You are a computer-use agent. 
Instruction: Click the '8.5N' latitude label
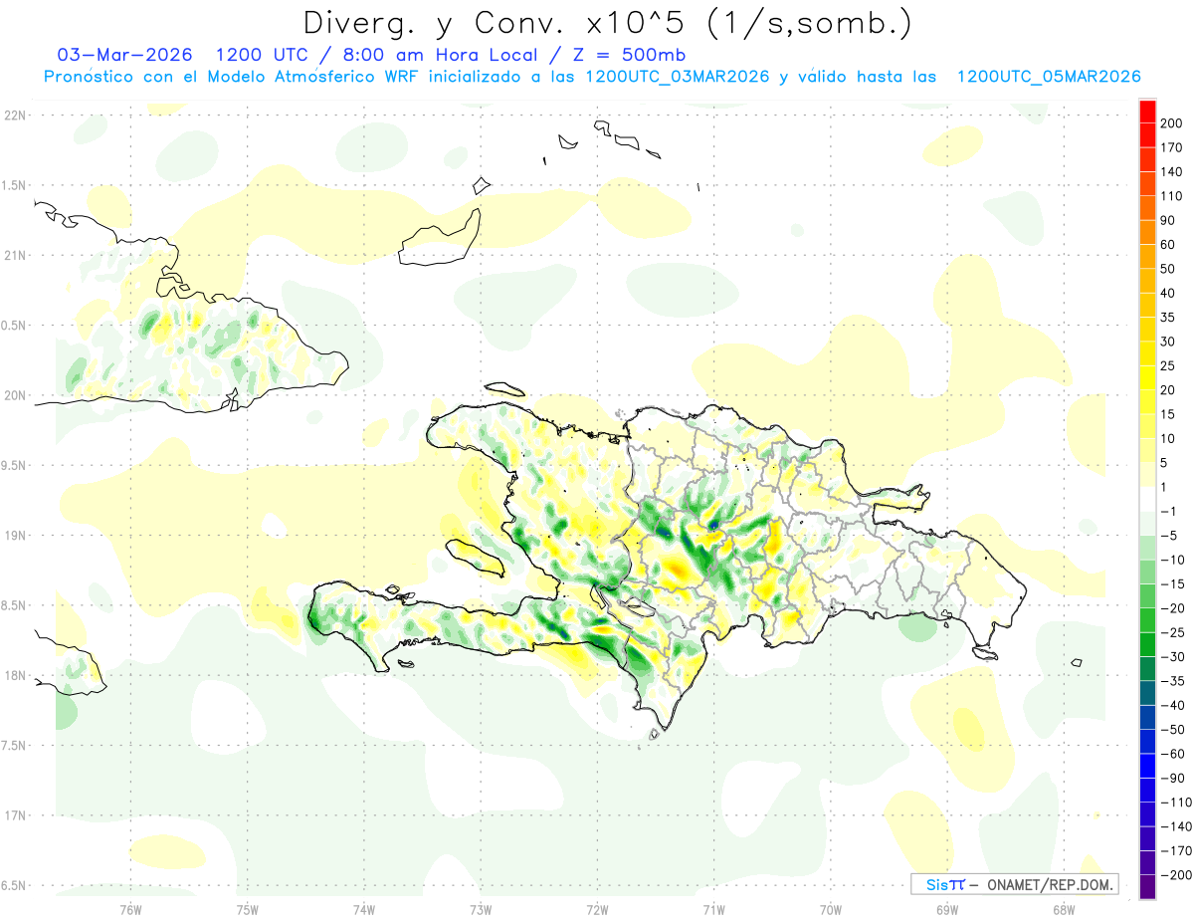[15, 605]
